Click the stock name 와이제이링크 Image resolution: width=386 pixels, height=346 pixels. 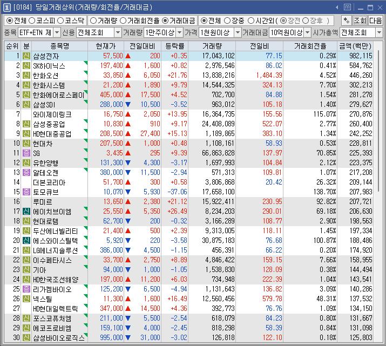point(52,114)
